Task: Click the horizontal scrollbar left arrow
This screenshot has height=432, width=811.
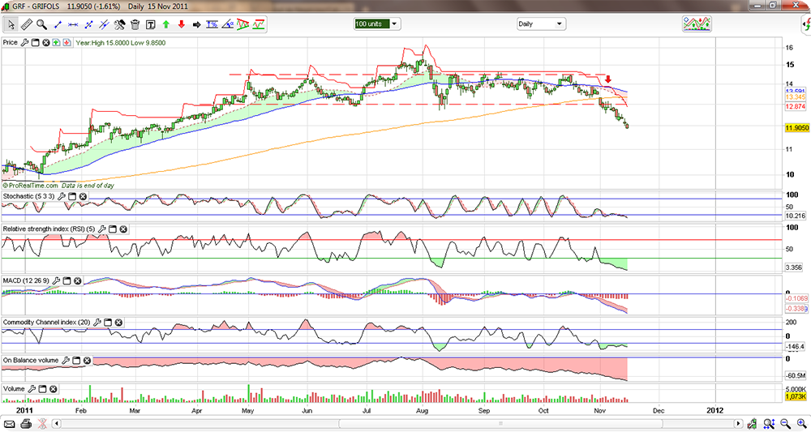Action: coord(57,423)
